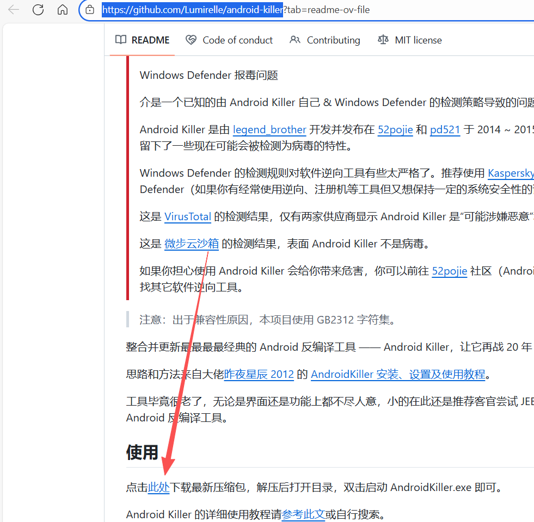
Task: Click the MIT license scales icon
Action: (x=383, y=40)
